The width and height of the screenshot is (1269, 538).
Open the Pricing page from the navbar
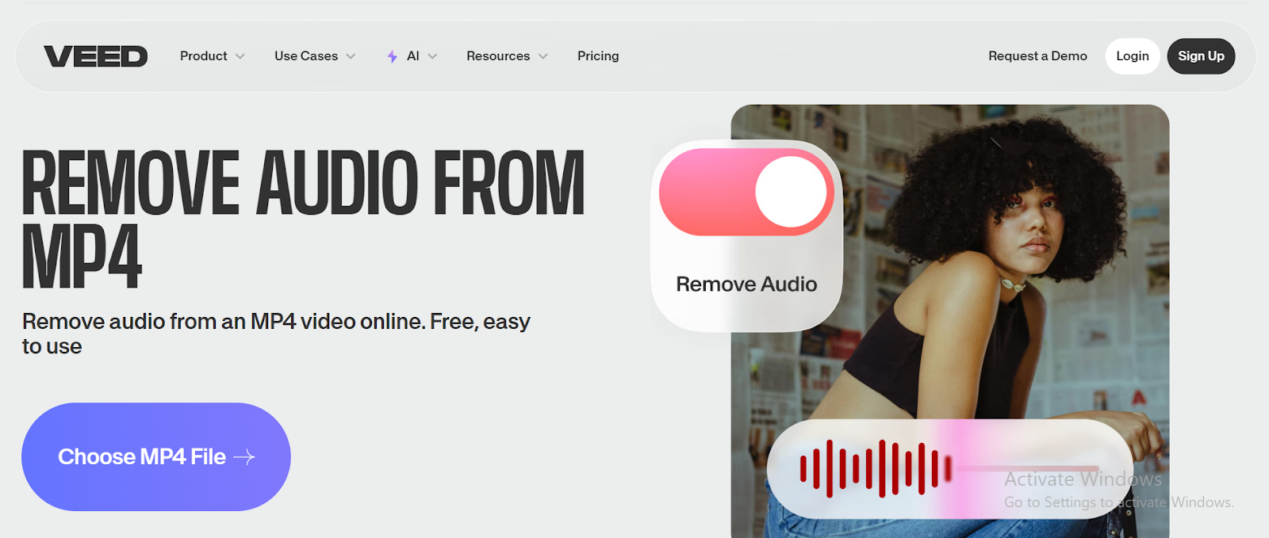pyautogui.click(x=598, y=56)
